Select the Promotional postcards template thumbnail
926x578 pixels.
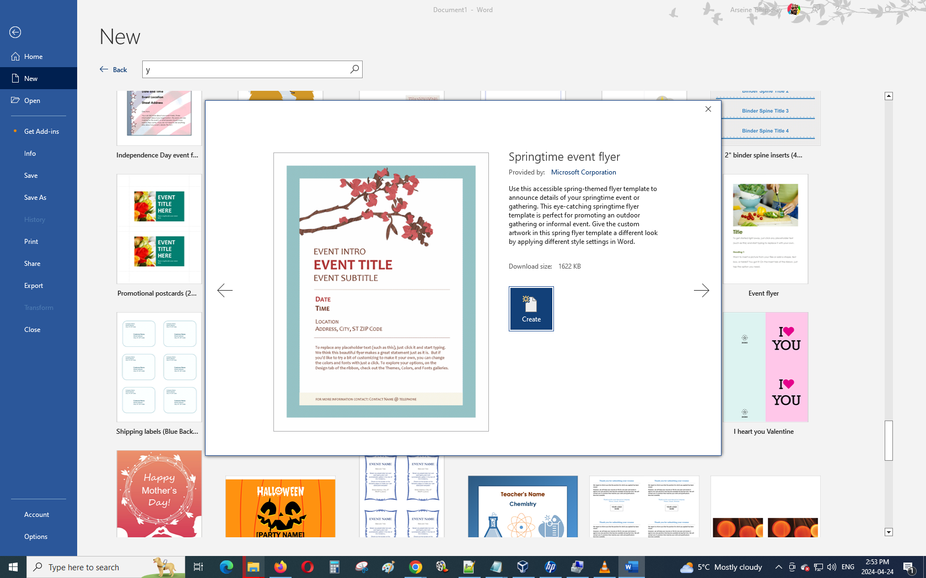[x=159, y=230]
